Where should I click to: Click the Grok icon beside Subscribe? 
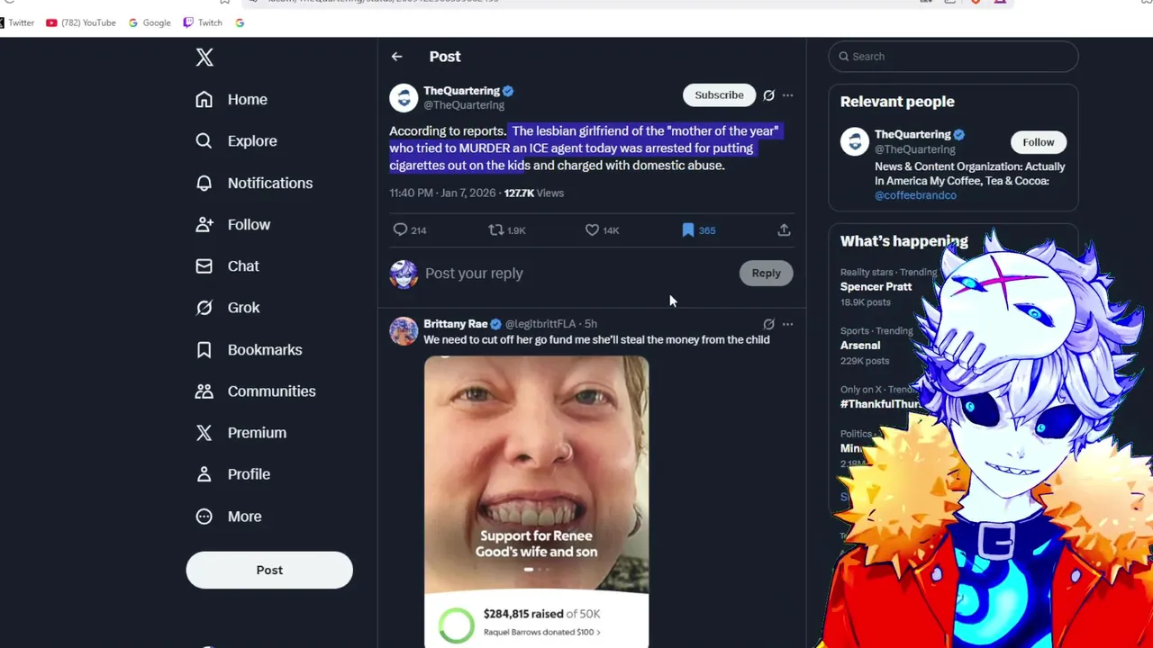pos(768,94)
